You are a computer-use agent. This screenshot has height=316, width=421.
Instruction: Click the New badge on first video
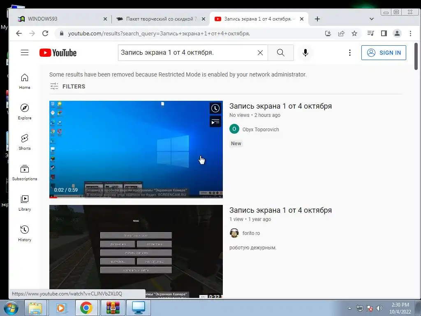click(236, 144)
